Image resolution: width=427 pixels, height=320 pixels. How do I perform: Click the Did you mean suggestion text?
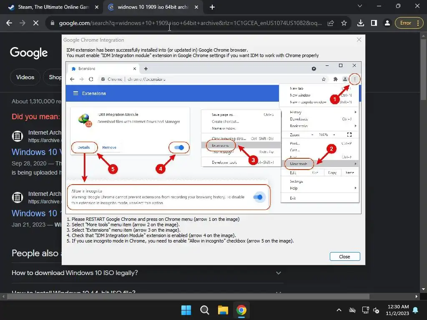(x=36, y=117)
